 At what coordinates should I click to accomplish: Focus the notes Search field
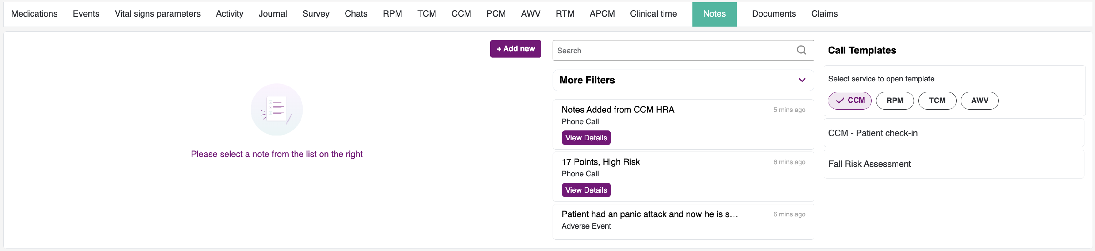[674, 50]
